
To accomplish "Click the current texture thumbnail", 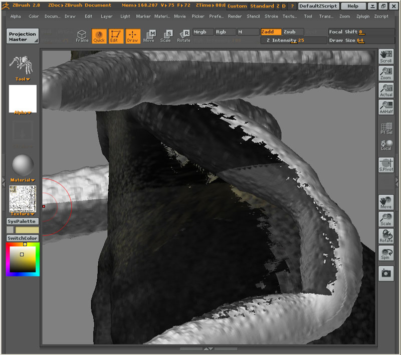I will click(x=23, y=198).
